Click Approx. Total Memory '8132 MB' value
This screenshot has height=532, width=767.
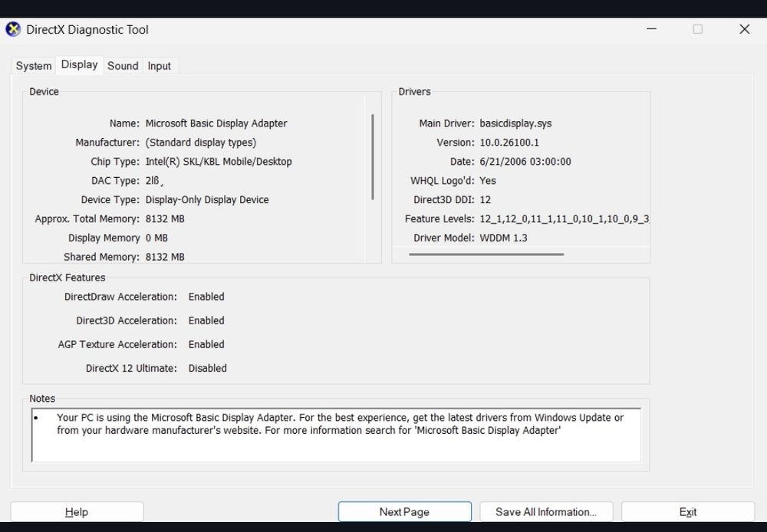click(x=165, y=218)
